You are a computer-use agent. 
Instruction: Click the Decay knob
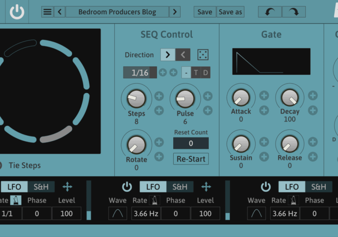pyautogui.click(x=290, y=98)
